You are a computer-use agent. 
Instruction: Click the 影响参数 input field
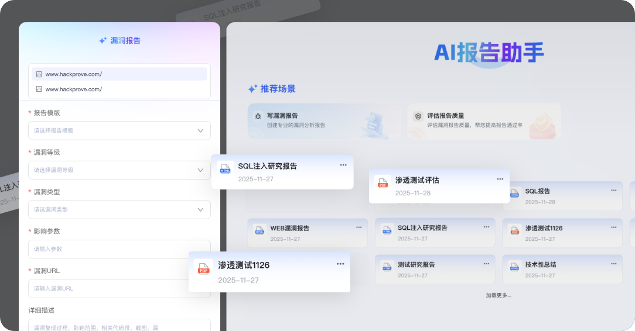(x=119, y=249)
